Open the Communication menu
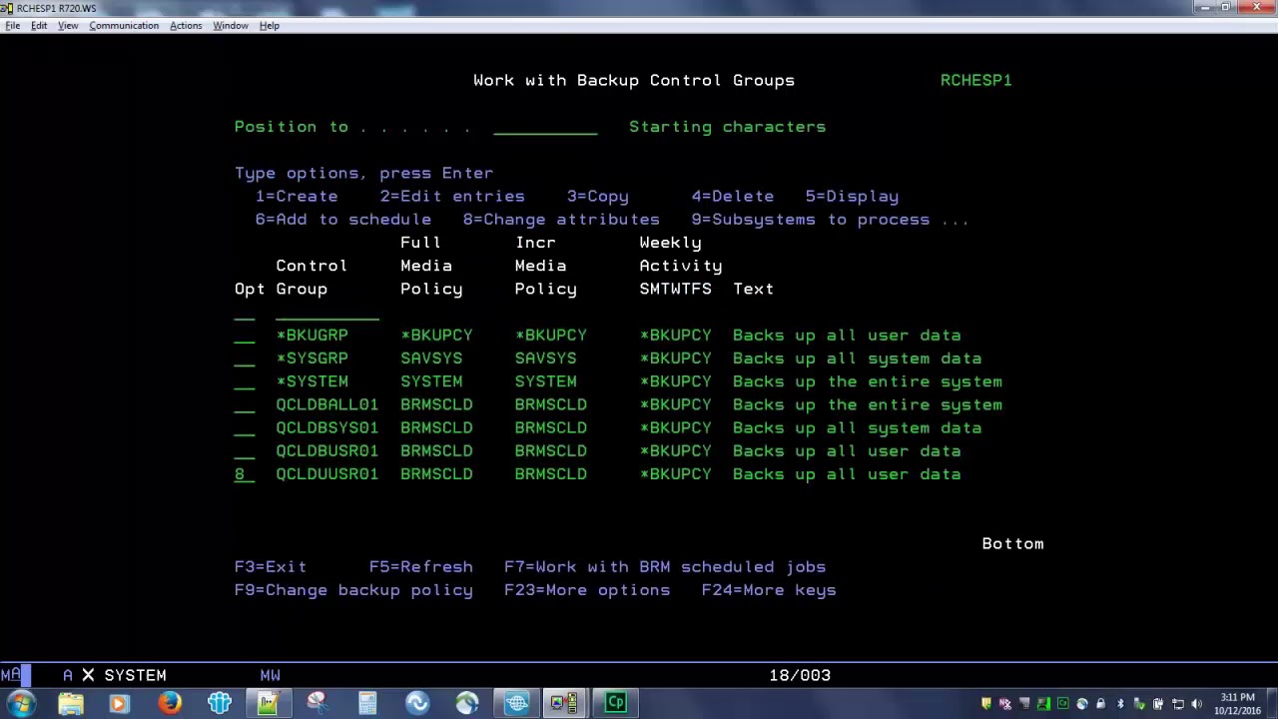The image size is (1278, 719). 124,25
